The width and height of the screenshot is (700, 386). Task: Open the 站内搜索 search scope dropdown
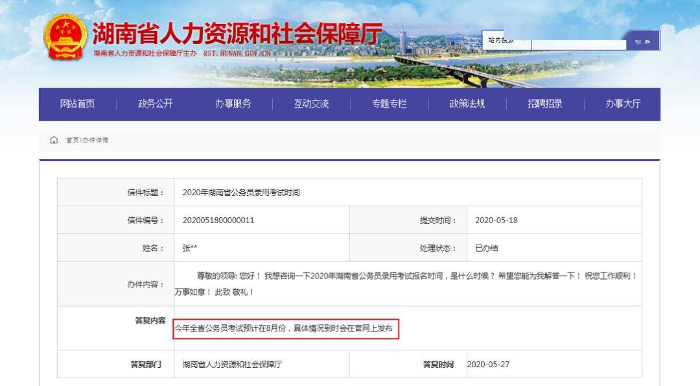(506, 40)
